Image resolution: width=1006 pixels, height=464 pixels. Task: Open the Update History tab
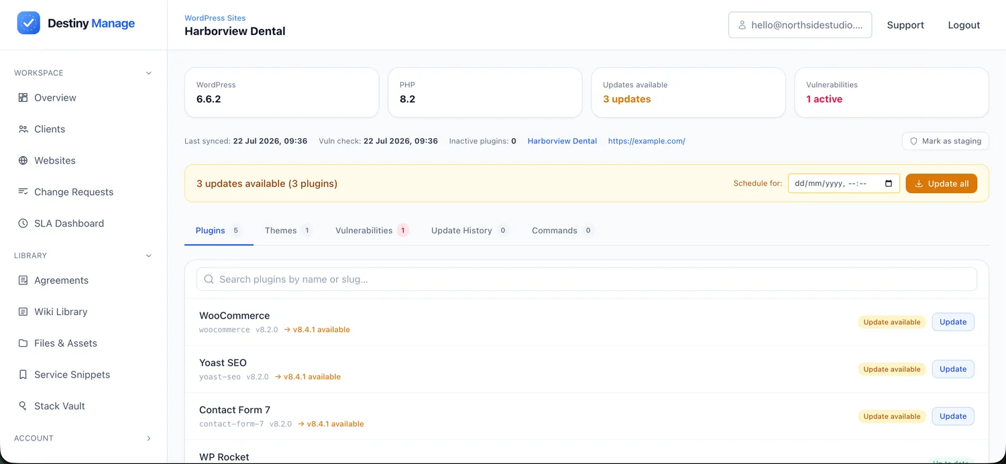click(470, 231)
